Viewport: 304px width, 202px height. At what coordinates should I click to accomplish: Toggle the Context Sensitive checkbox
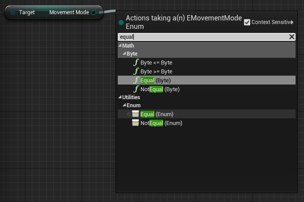(x=247, y=22)
